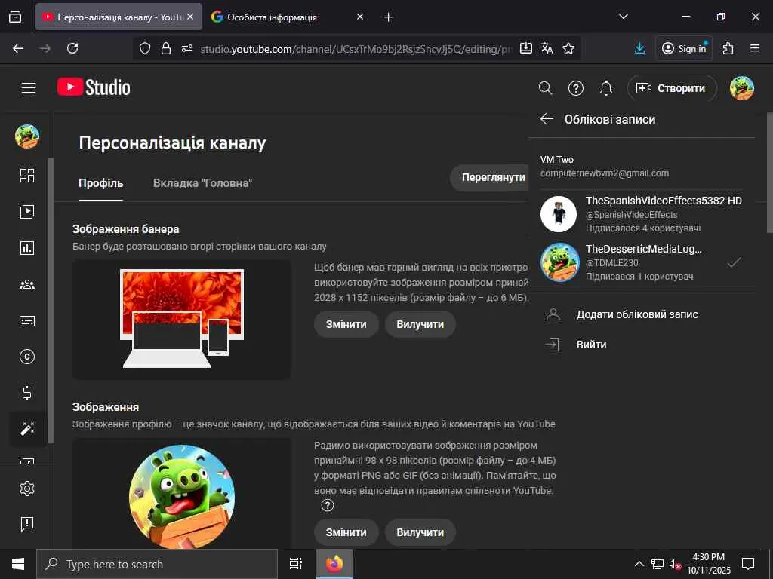Open the list all tabs dropdown
Image resolution: width=773 pixels, height=579 pixels.
(623, 17)
